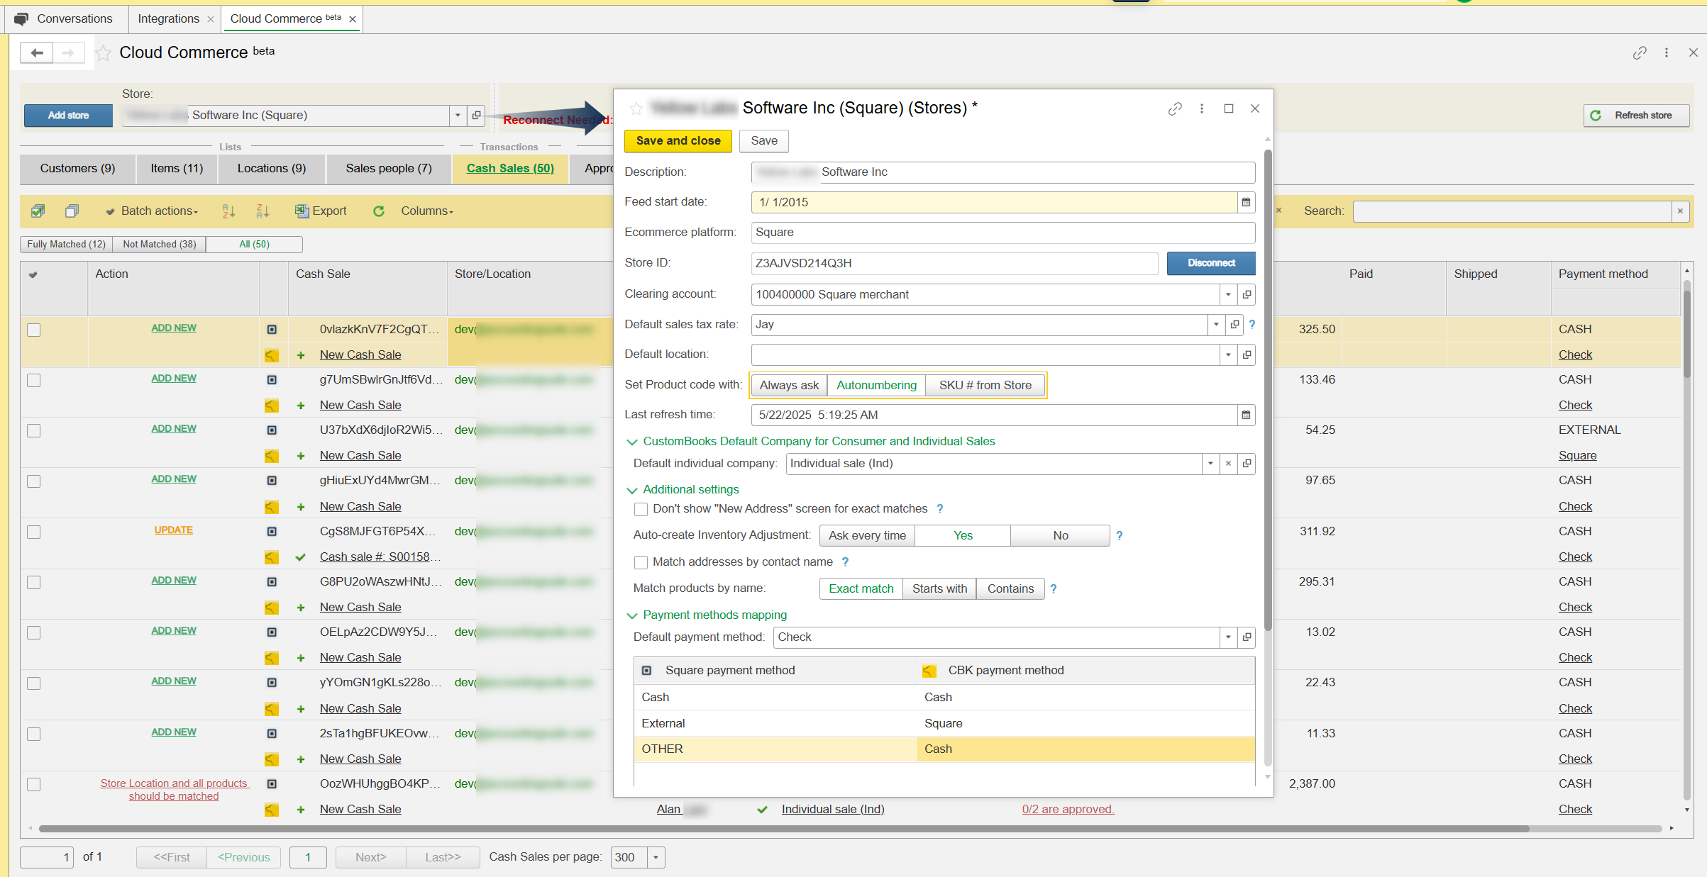Show the Not Matched (38) filter tab

coord(159,244)
